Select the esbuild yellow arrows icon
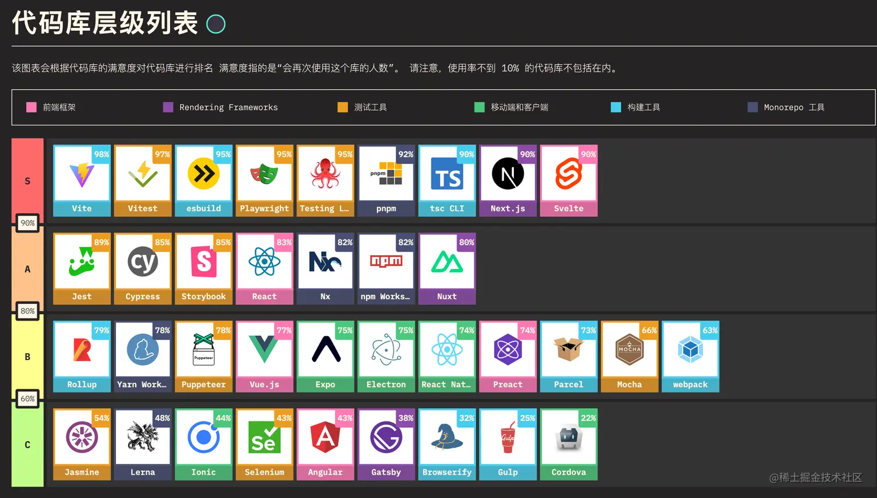 point(203,173)
